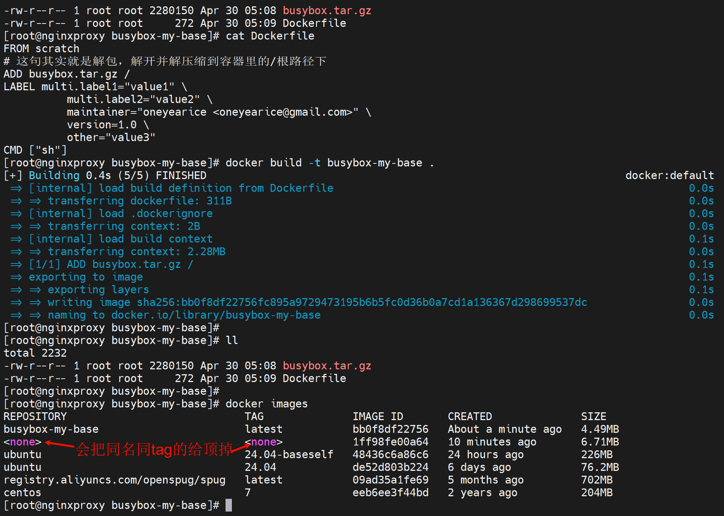Click the CMD ["sh"] line
Screen dimensions: 724x516
pos(35,150)
